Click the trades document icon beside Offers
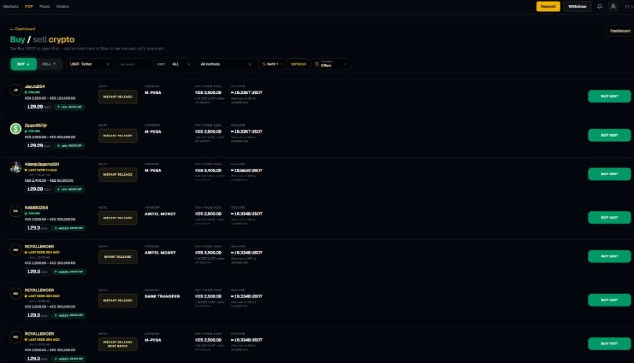 [x=316, y=64]
